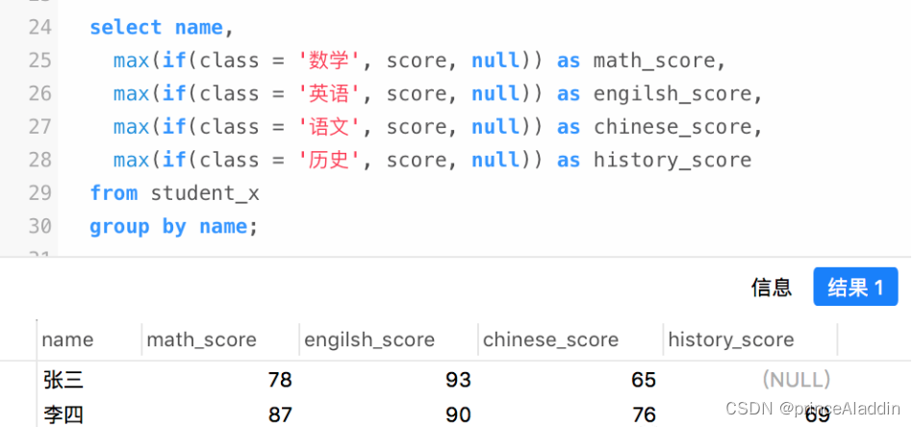Image resolution: width=914 pixels, height=427 pixels.
Task: Click the student_x table name
Action: pyautogui.click(x=205, y=194)
